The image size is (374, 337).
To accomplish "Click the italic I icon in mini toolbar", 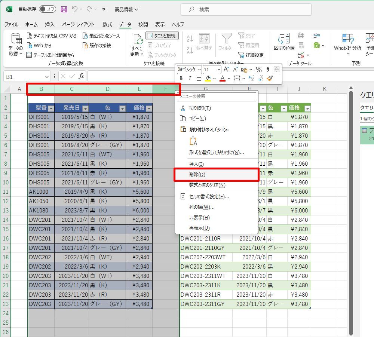I will tap(190, 79).
